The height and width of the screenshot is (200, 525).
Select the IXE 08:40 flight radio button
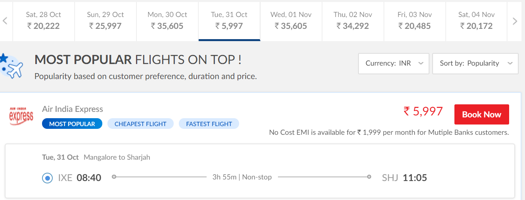click(47, 178)
